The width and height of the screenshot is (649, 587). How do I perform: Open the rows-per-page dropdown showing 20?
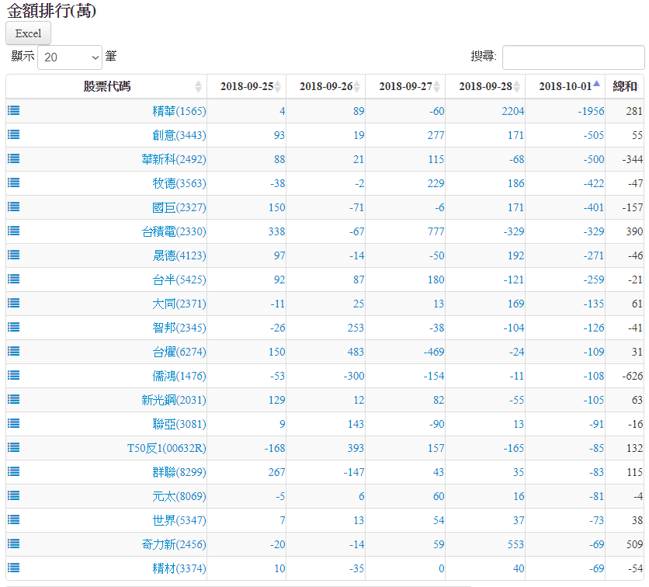[70, 57]
